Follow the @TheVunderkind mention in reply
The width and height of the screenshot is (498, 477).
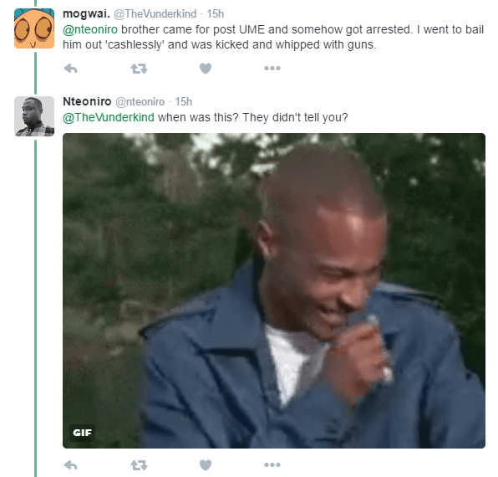click(x=109, y=117)
